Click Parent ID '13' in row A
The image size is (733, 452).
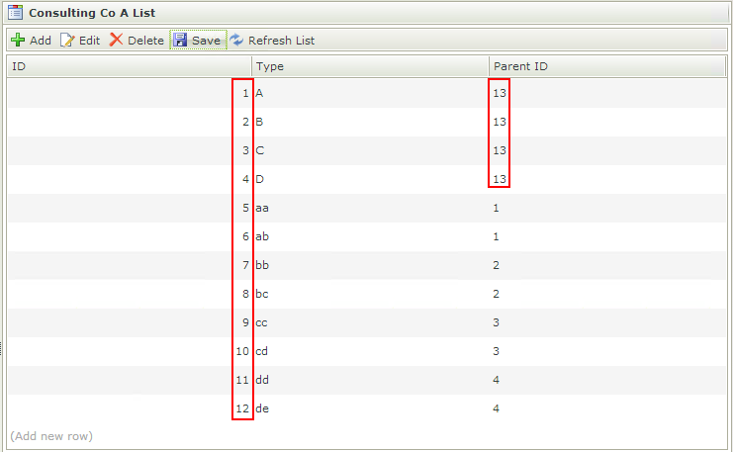500,93
